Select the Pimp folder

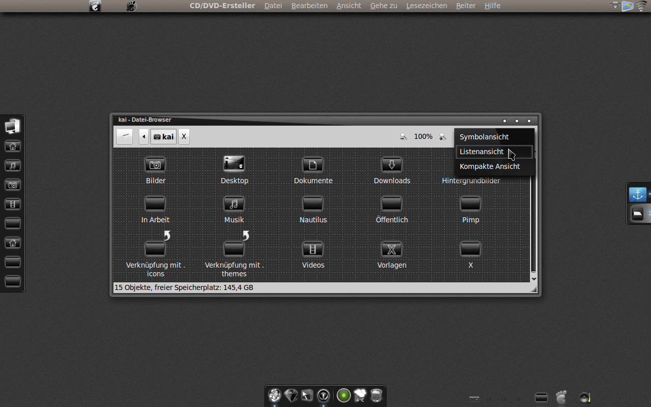click(x=470, y=203)
